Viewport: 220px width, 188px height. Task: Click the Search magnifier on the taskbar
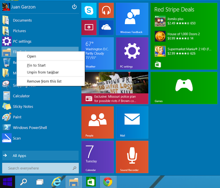coord(23,182)
